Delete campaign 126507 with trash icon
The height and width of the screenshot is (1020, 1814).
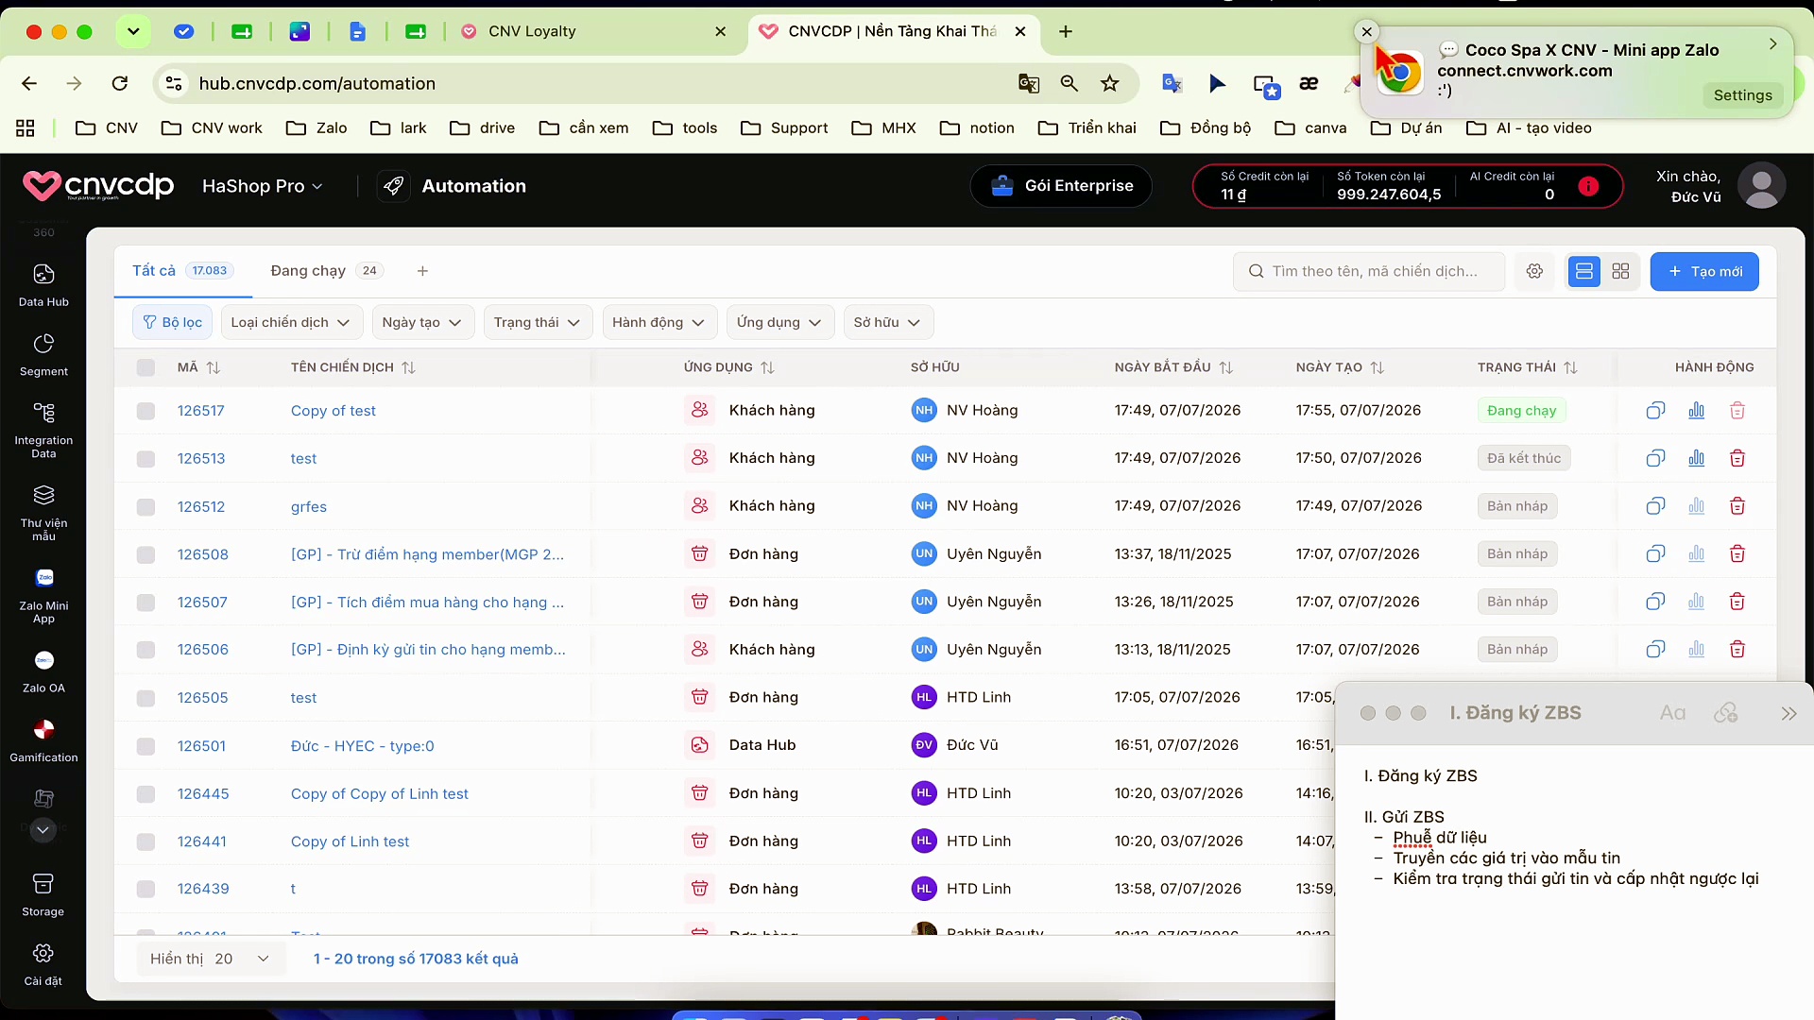(x=1737, y=602)
